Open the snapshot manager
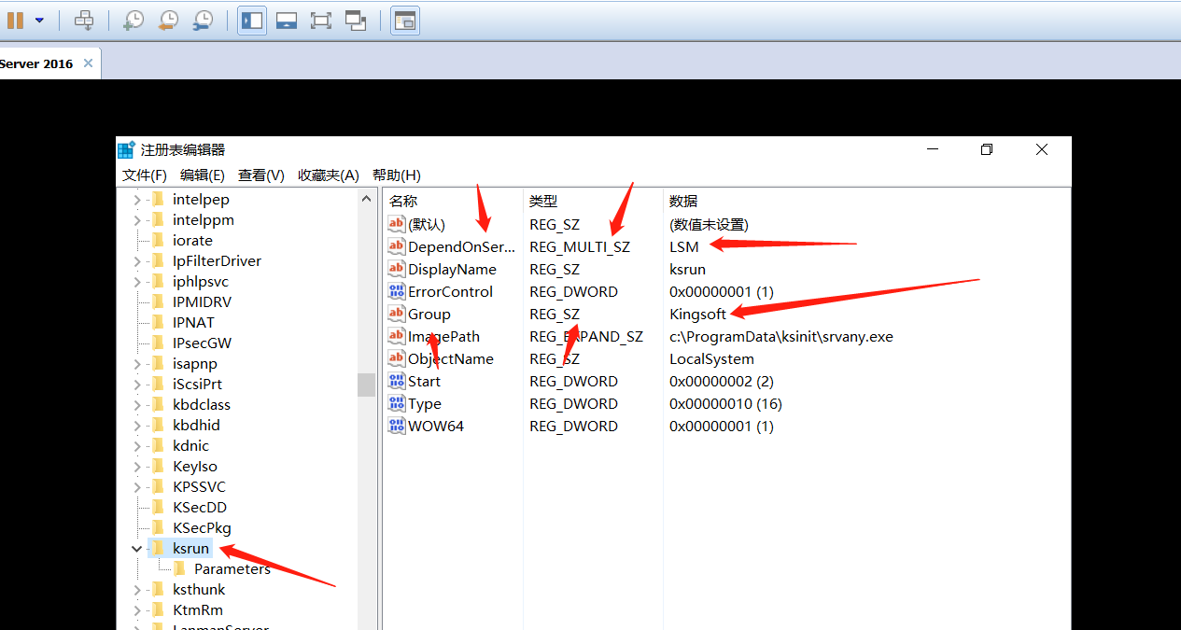Viewport: 1181px width, 630px height. (203, 20)
